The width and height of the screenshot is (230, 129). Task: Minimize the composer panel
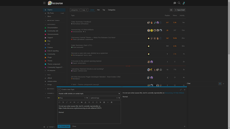(x=185, y=90)
